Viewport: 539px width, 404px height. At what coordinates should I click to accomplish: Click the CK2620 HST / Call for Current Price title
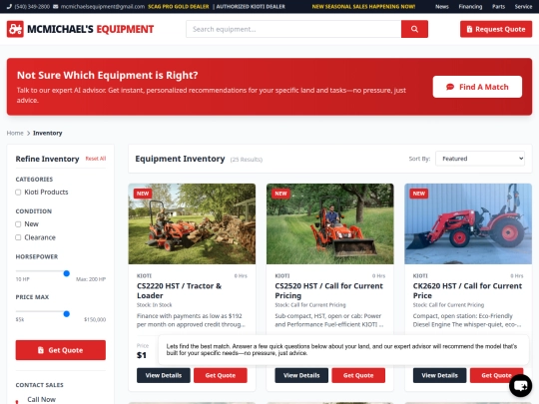(467, 290)
